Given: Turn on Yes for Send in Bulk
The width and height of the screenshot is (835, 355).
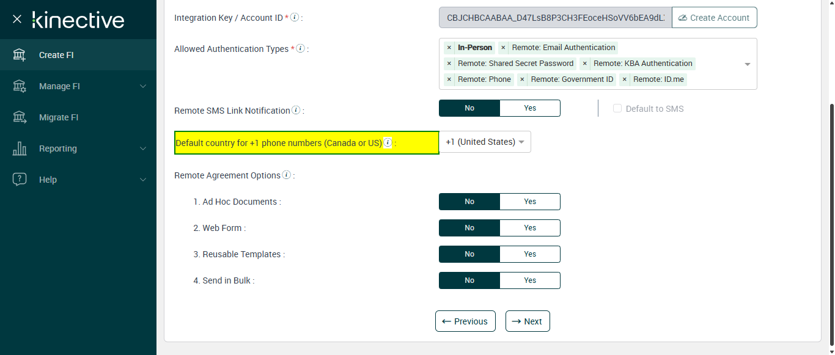Looking at the screenshot, I should click(x=529, y=280).
